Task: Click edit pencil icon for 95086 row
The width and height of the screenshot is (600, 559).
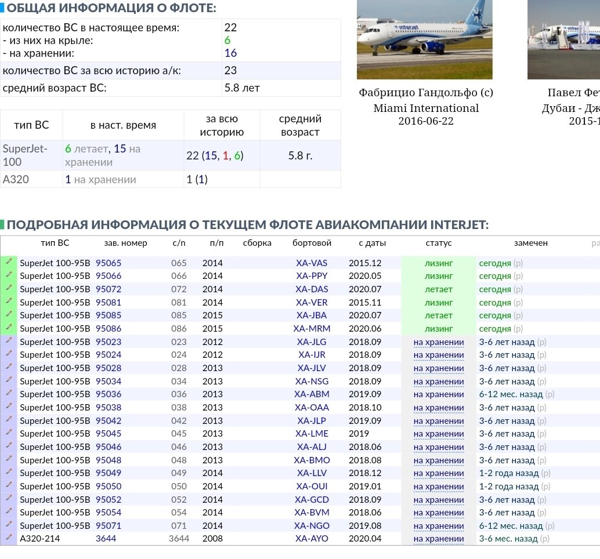Action: click(9, 327)
